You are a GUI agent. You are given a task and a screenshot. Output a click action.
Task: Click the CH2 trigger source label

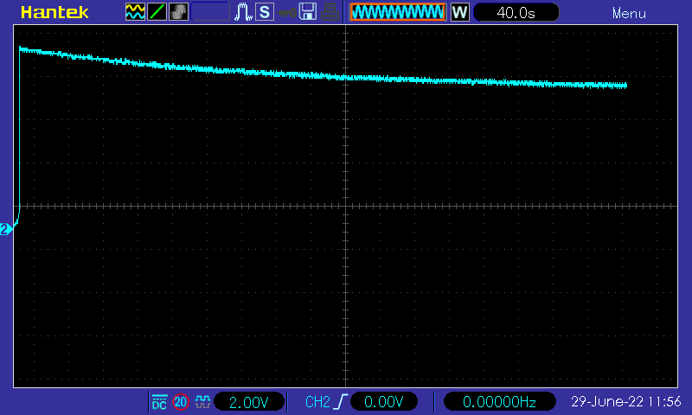point(317,402)
